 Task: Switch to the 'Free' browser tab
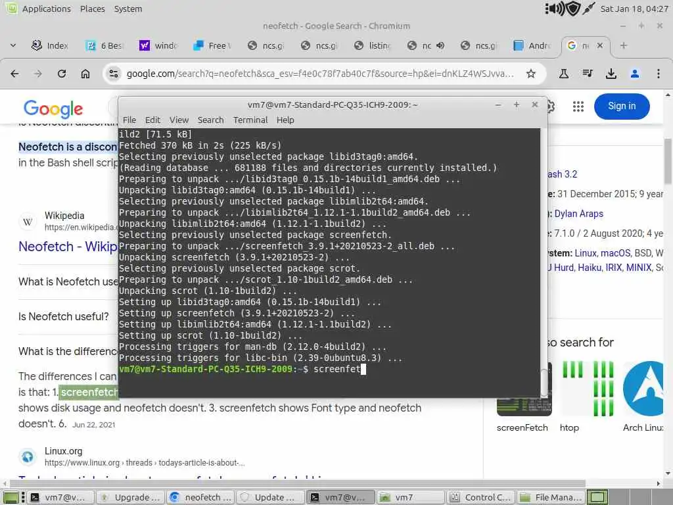tap(212, 45)
